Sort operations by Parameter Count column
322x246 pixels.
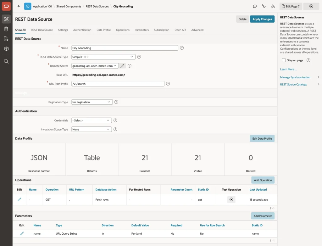[x=181, y=189]
